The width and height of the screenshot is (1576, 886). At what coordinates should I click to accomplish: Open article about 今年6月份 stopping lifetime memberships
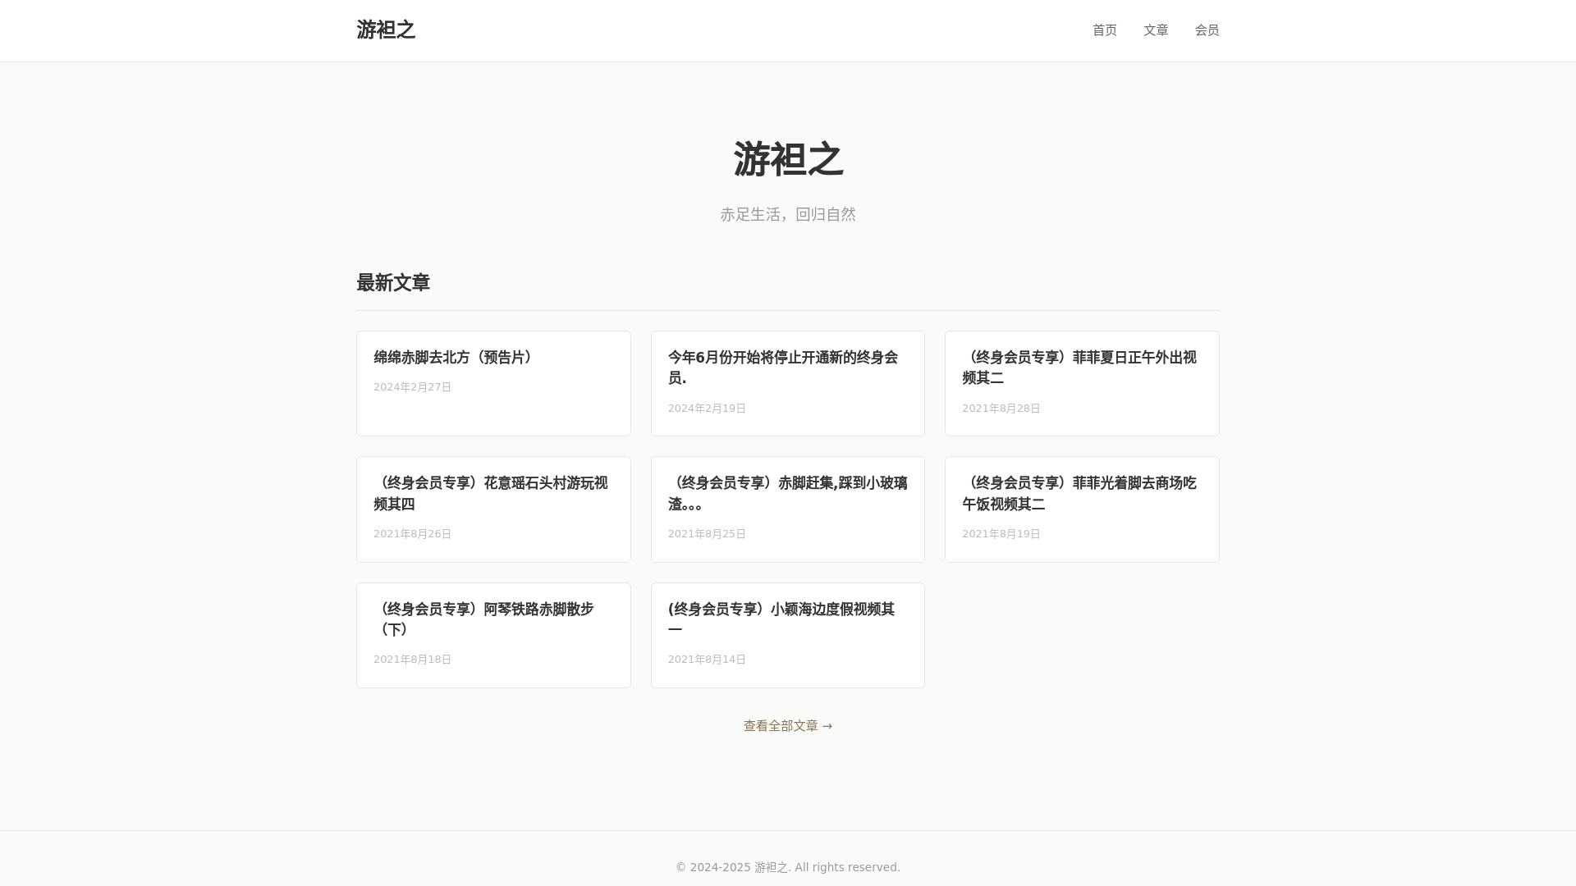[x=783, y=368]
